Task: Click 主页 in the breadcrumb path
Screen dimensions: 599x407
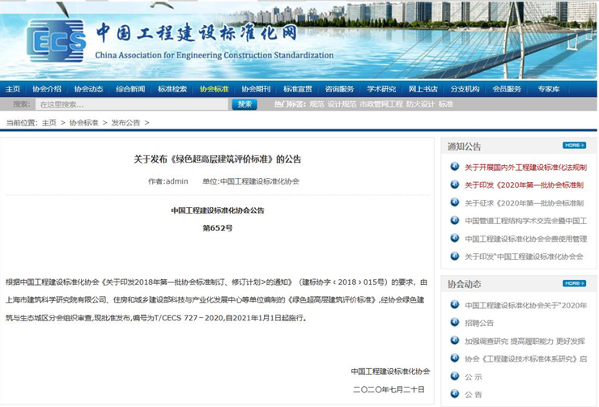Action: 49,123
